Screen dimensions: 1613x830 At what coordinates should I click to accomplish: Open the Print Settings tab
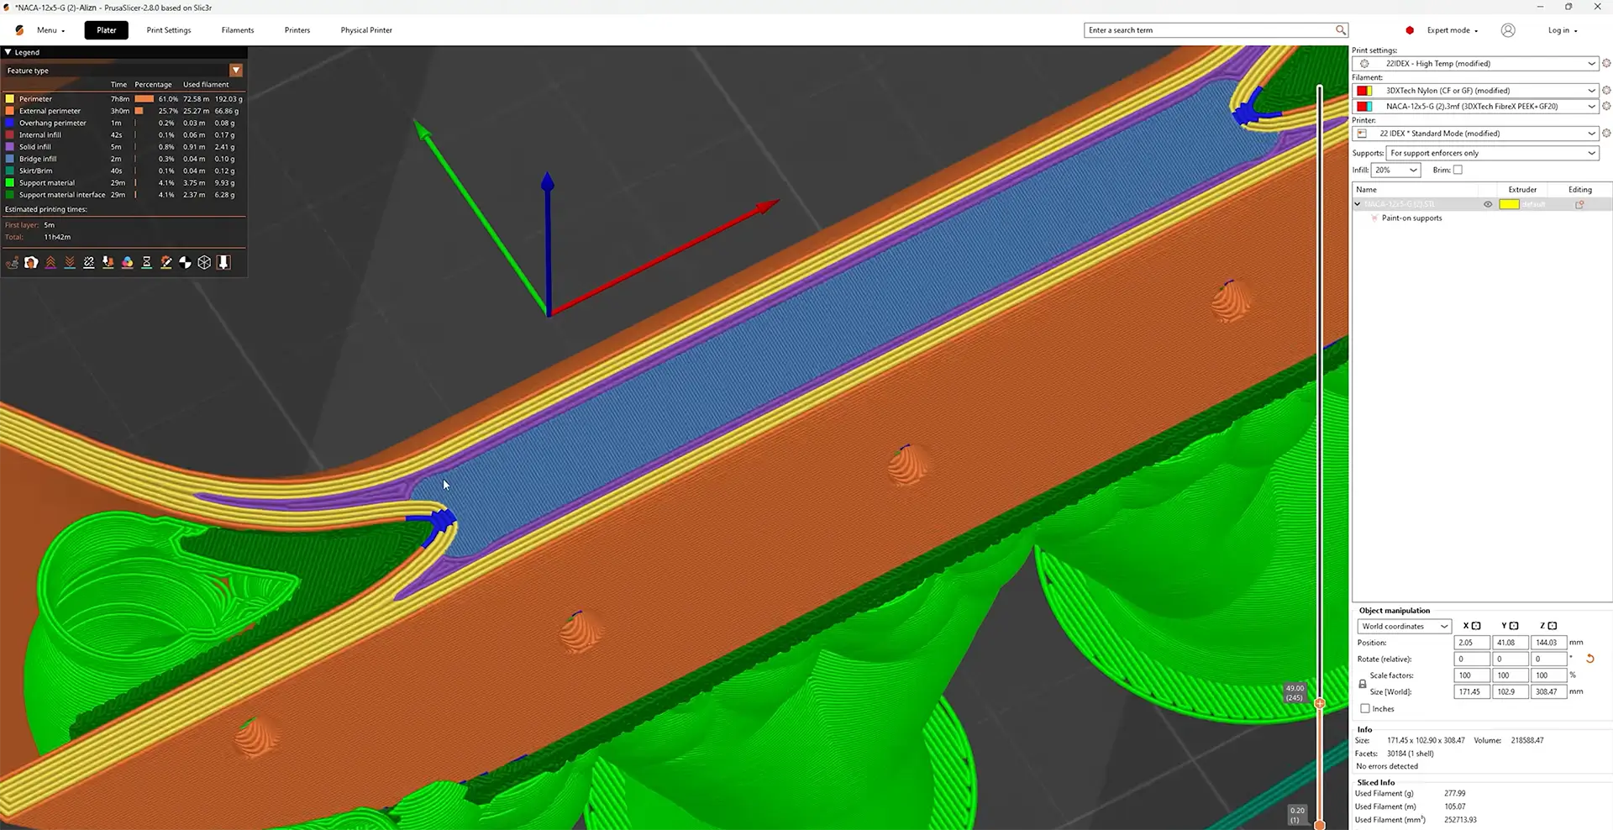(169, 30)
